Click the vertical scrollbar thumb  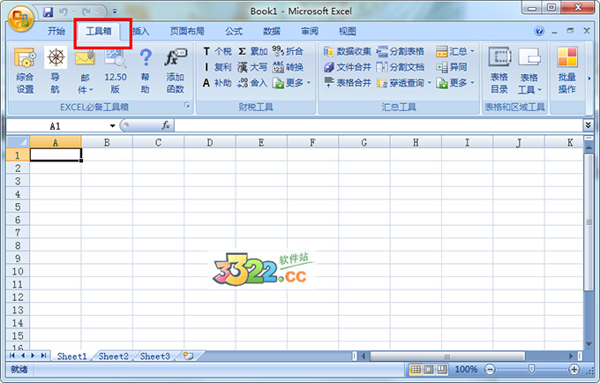pos(589,222)
